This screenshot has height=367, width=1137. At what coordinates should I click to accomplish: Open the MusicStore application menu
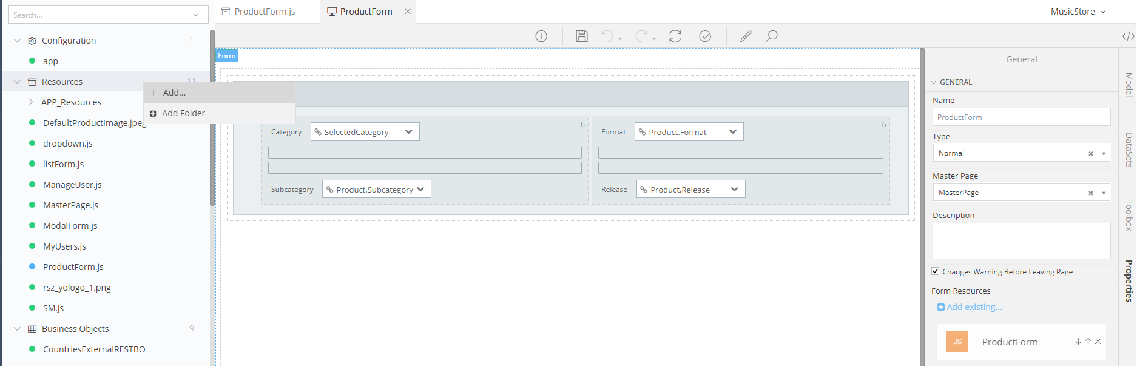coord(1078,12)
